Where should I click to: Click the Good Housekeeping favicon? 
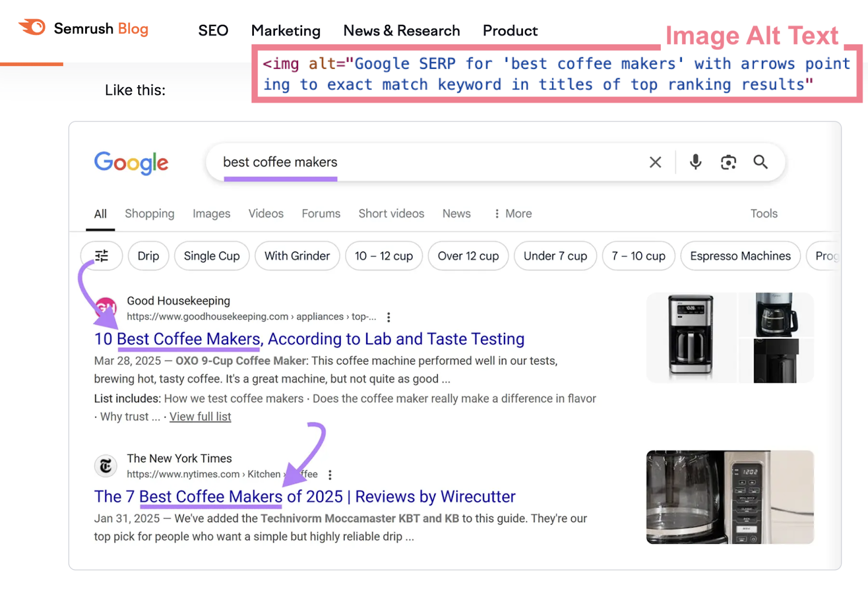(105, 307)
